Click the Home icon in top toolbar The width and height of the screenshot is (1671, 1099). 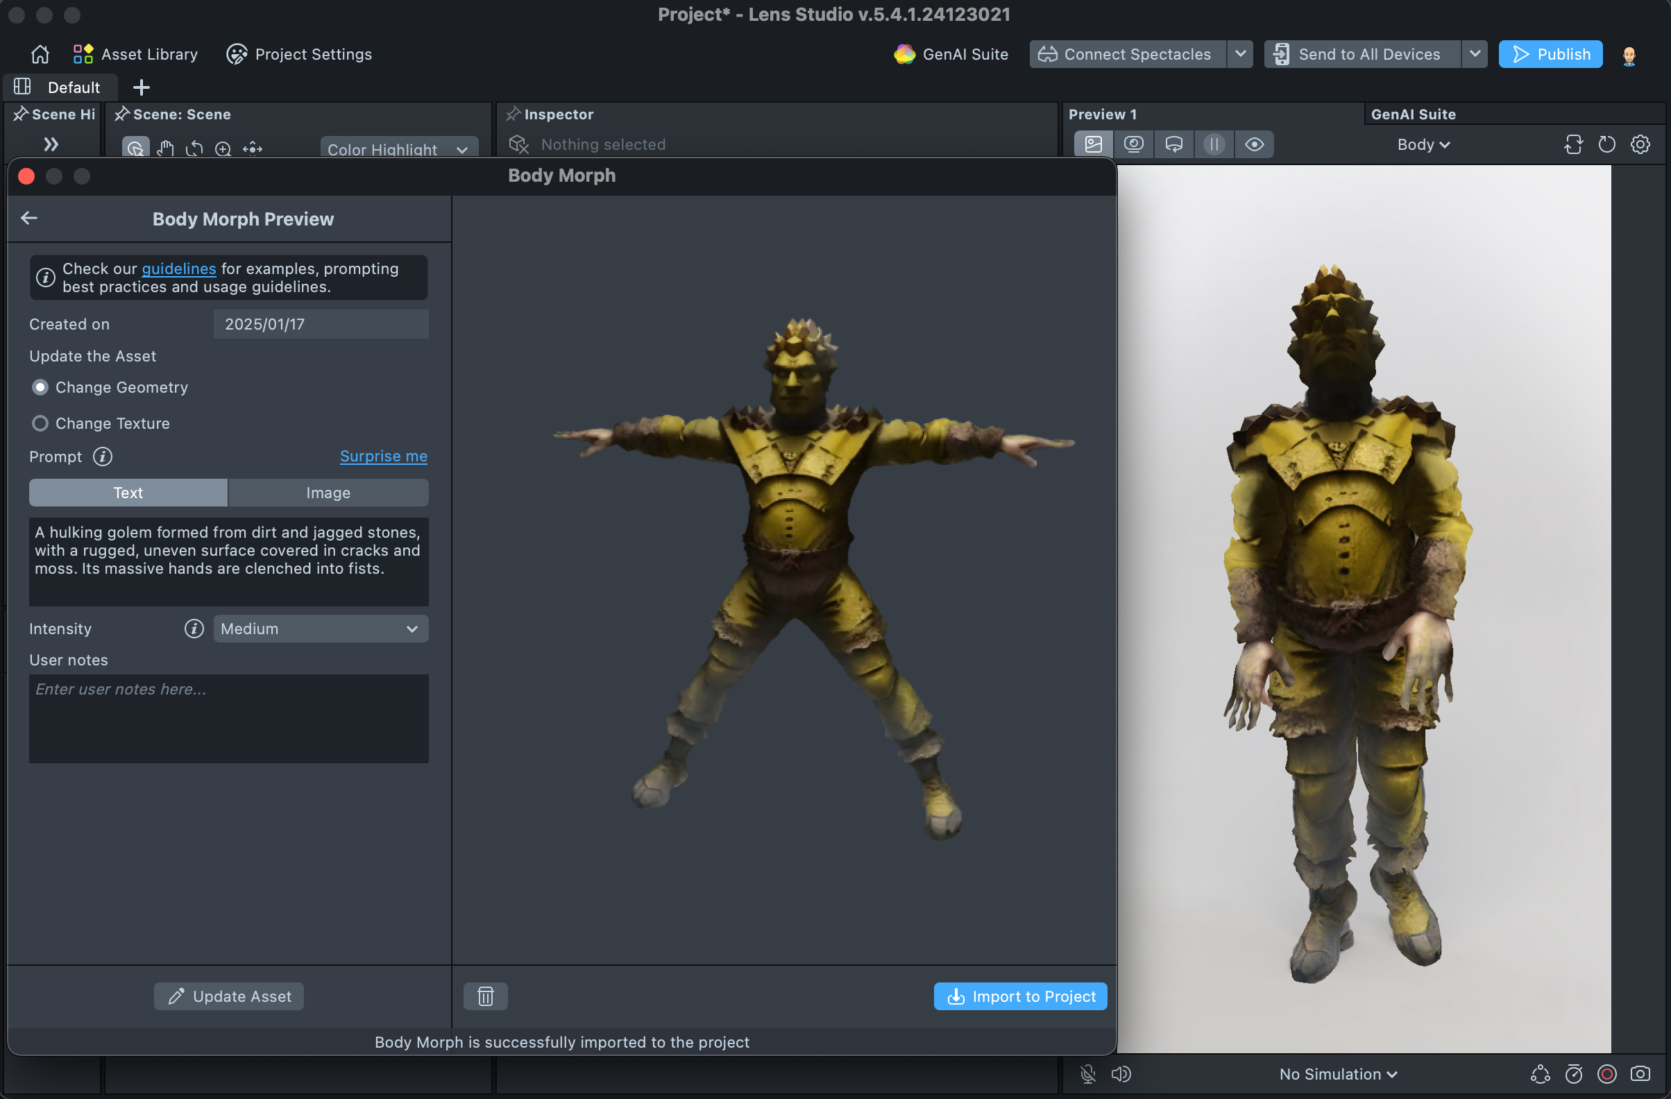click(40, 54)
